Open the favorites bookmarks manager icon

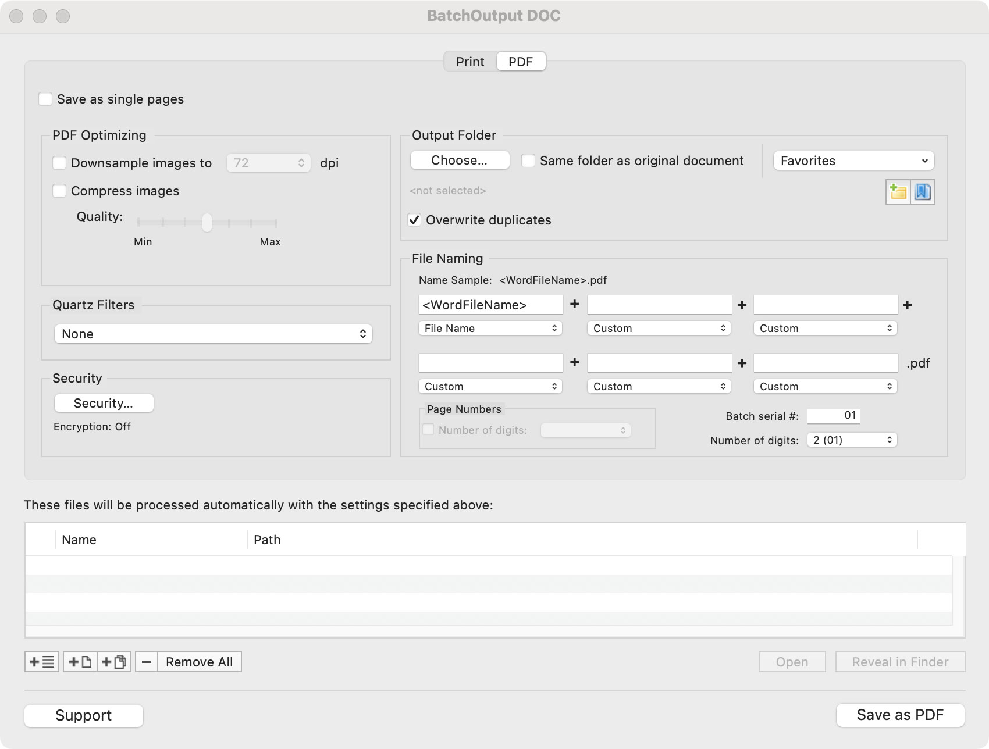(x=923, y=192)
